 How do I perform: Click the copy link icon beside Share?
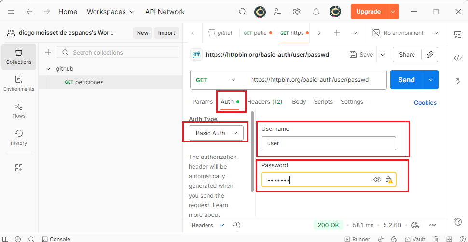pos(429,55)
